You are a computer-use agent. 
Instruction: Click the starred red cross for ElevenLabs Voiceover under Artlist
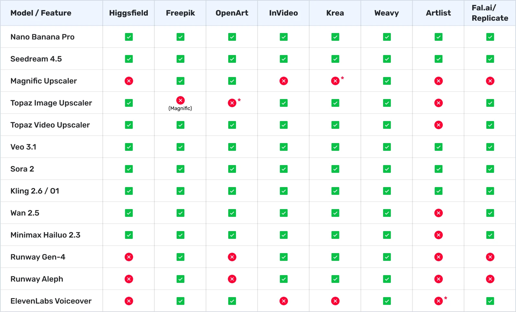click(x=439, y=301)
